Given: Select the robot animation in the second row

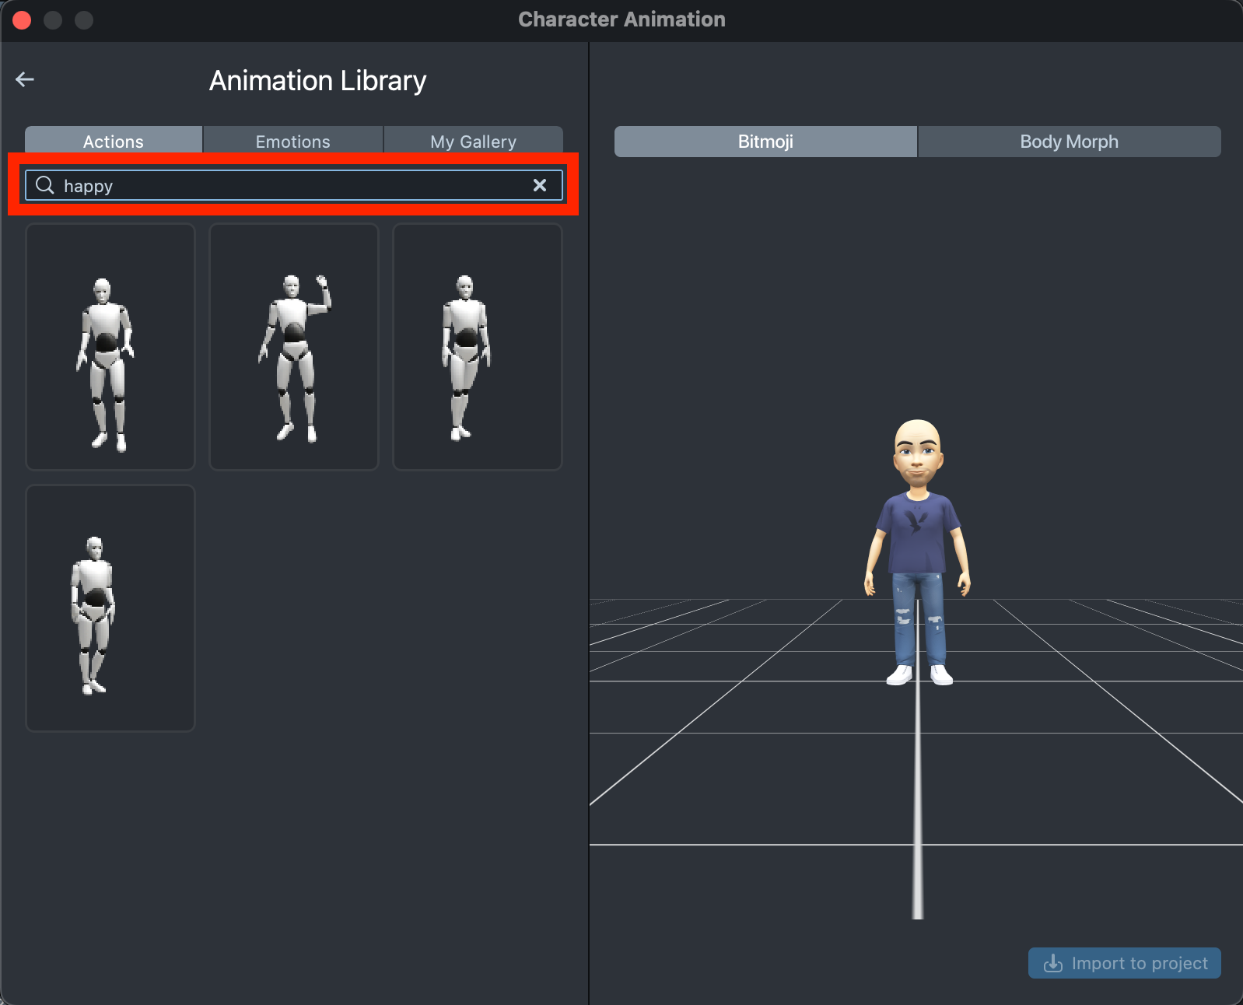Looking at the screenshot, I should coord(110,608).
